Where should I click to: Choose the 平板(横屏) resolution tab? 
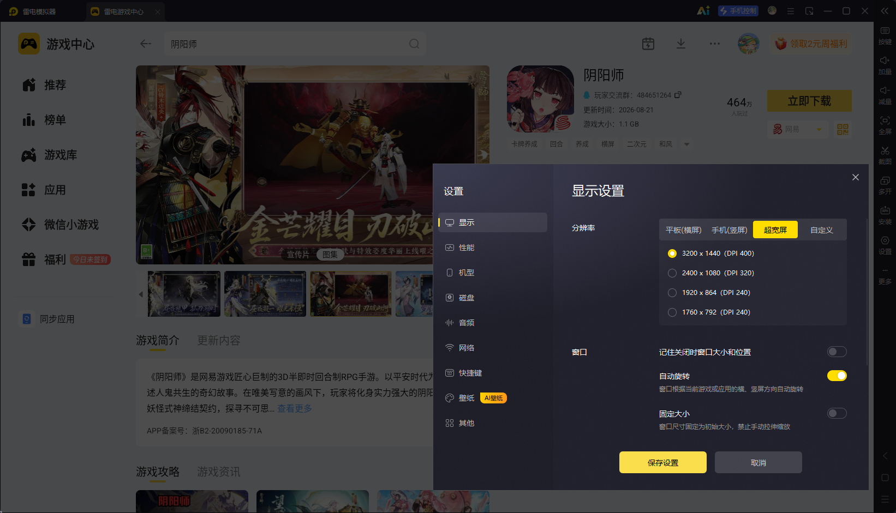[684, 230]
